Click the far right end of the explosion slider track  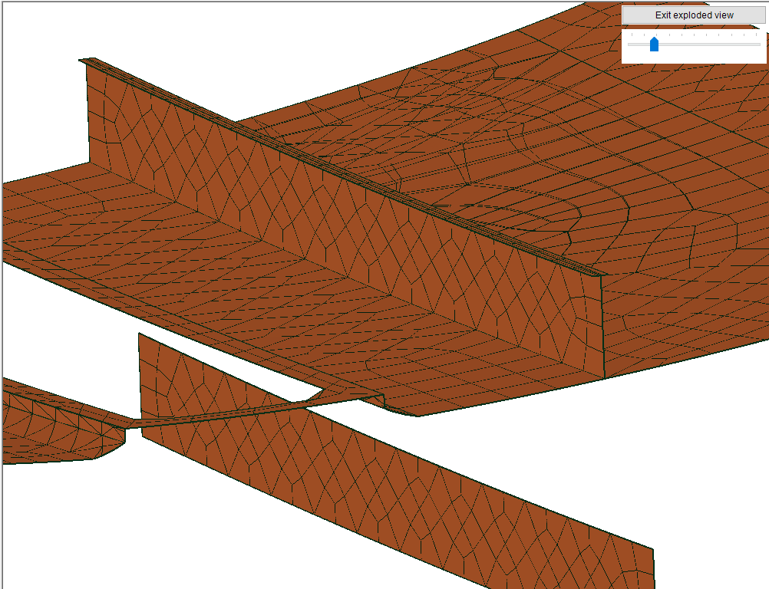(x=759, y=44)
